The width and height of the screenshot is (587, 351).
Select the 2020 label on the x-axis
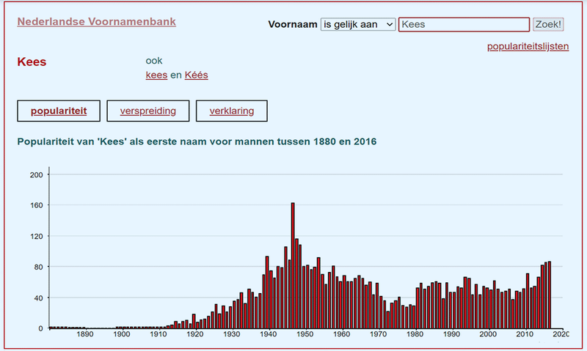pyautogui.click(x=561, y=334)
